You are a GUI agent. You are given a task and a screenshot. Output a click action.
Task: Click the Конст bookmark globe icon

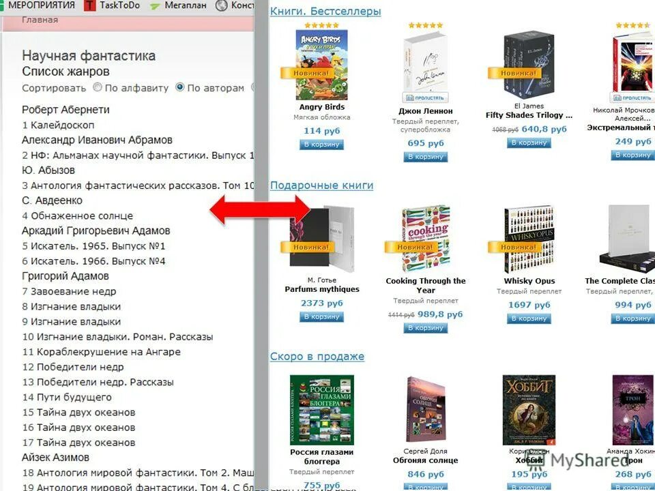coord(221,5)
